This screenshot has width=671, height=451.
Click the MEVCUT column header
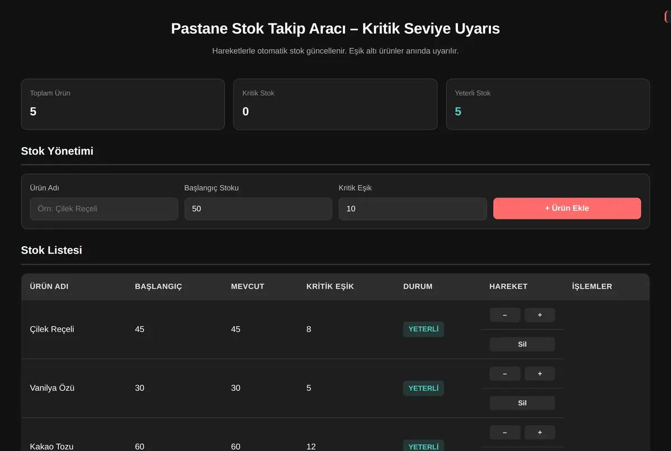pos(248,286)
